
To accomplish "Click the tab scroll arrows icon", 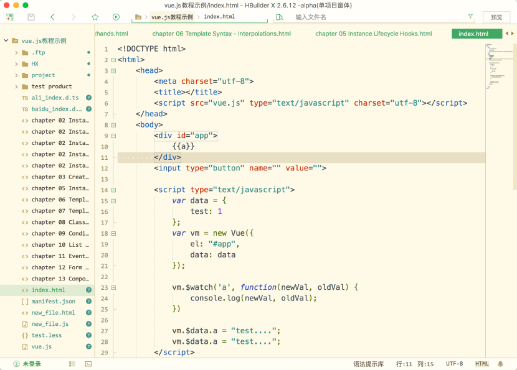I will point(510,34).
